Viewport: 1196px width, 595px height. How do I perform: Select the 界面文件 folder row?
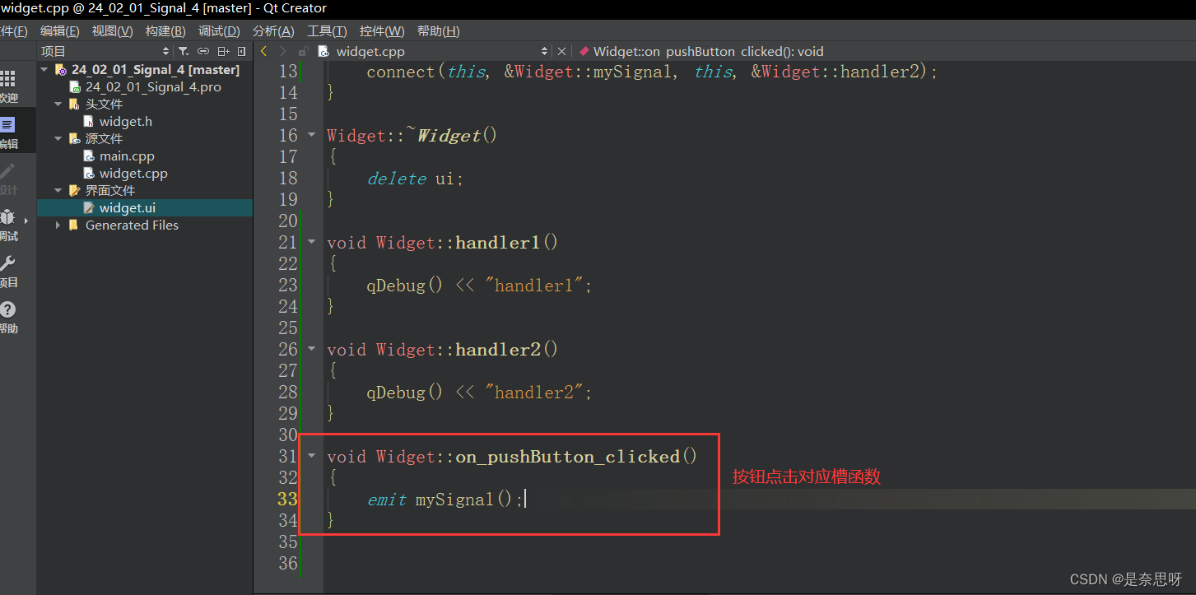pyautogui.click(x=110, y=191)
